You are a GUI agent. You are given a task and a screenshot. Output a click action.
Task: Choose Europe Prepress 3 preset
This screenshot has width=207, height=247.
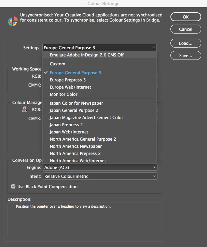click(99, 80)
